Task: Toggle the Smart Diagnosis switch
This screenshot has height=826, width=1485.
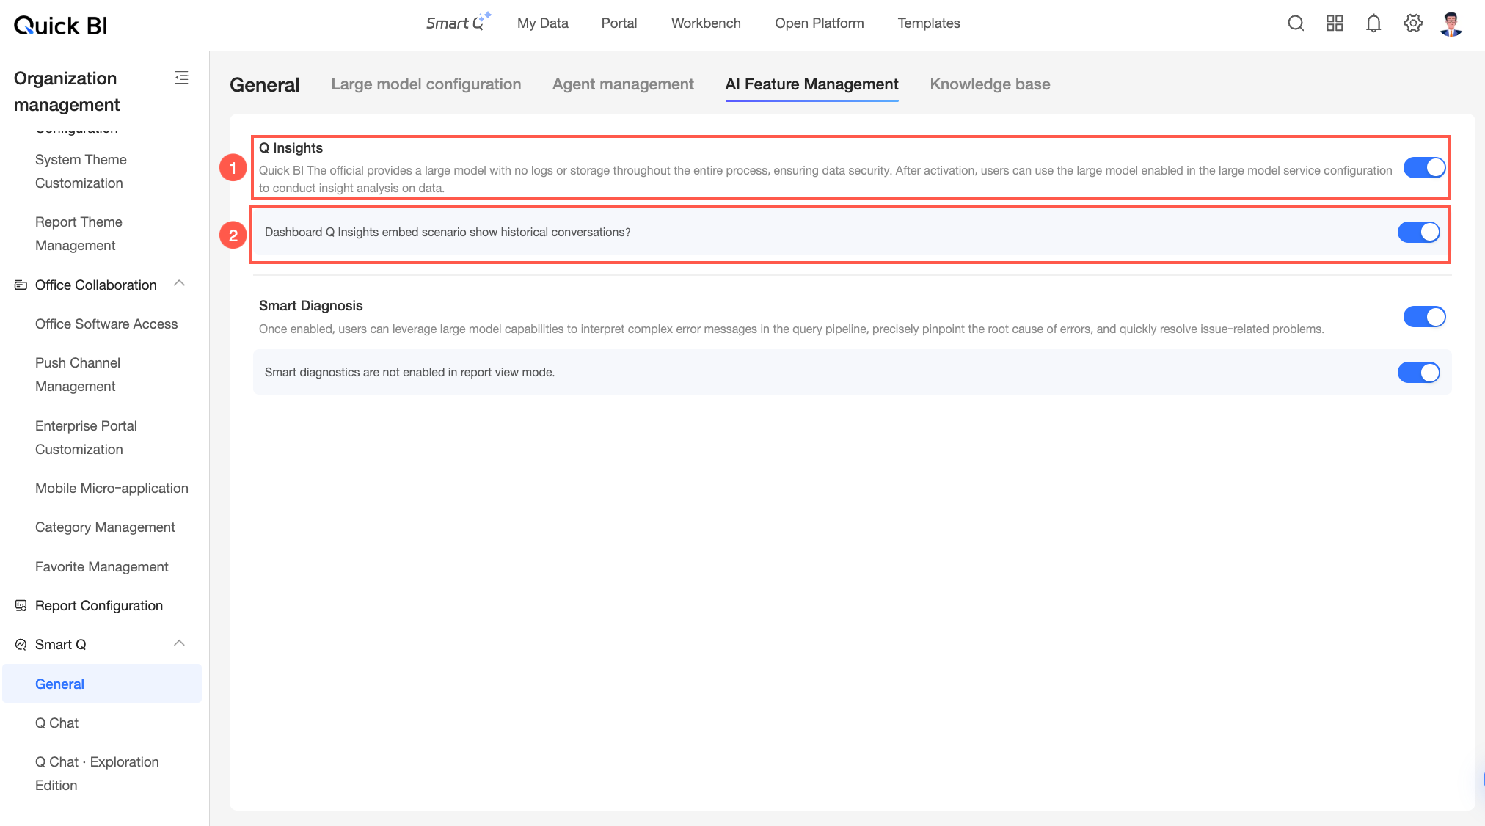Action: (x=1424, y=317)
